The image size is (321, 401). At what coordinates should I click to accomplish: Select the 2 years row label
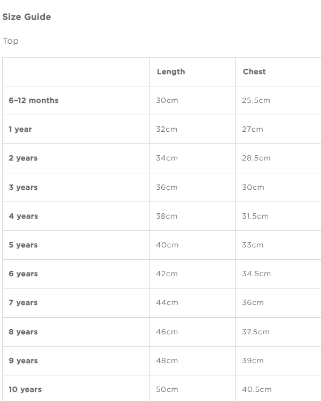tap(23, 158)
